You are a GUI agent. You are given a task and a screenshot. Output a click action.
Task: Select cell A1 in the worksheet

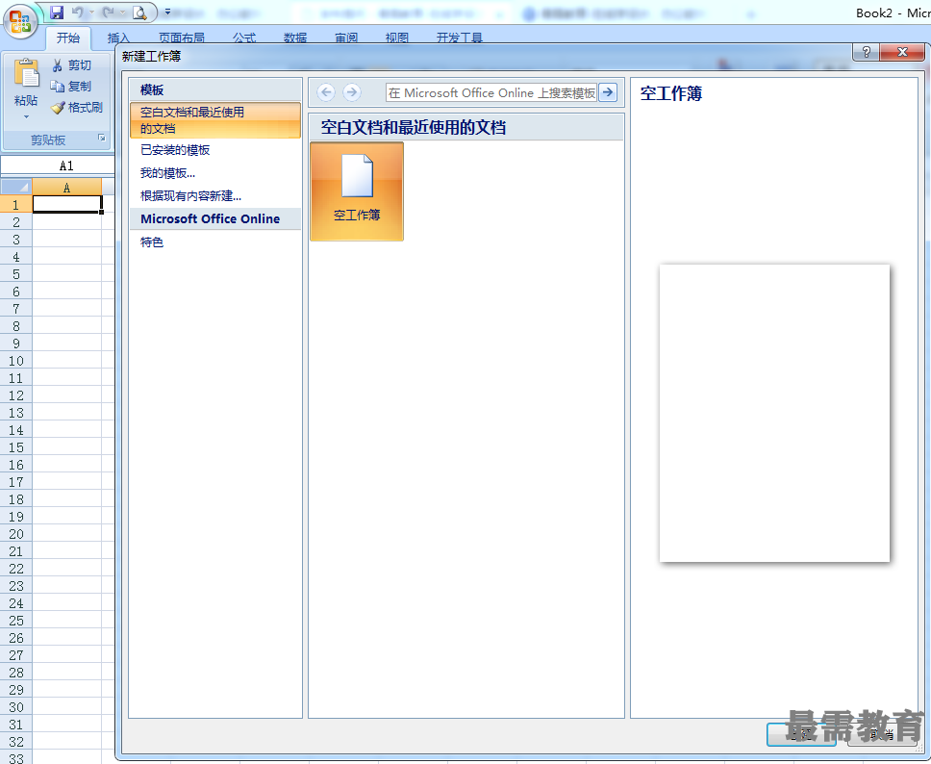coord(66,204)
